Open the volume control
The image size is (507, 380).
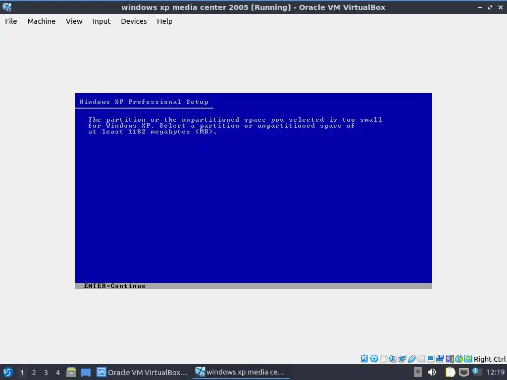click(x=432, y=372)
